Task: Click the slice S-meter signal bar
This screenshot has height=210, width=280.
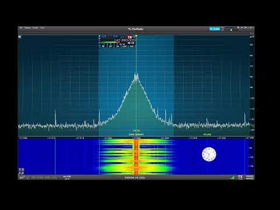Action: pos(110,43)
